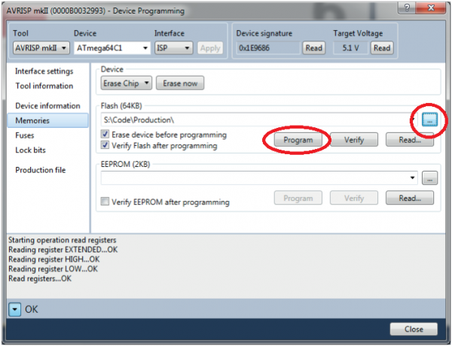Open the Production file page

click(x=41, y=170)
